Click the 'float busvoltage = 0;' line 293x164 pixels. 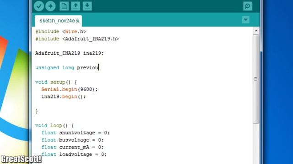tap(72, 140)
